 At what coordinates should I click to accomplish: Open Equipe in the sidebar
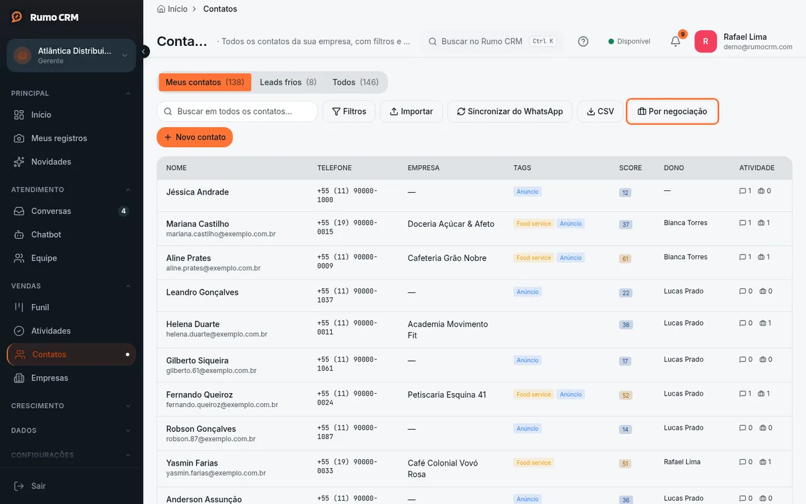point(71,258)
